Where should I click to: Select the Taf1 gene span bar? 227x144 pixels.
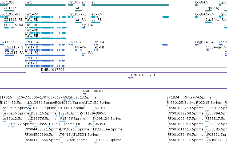pyautogui.click(x=46, y=5)
